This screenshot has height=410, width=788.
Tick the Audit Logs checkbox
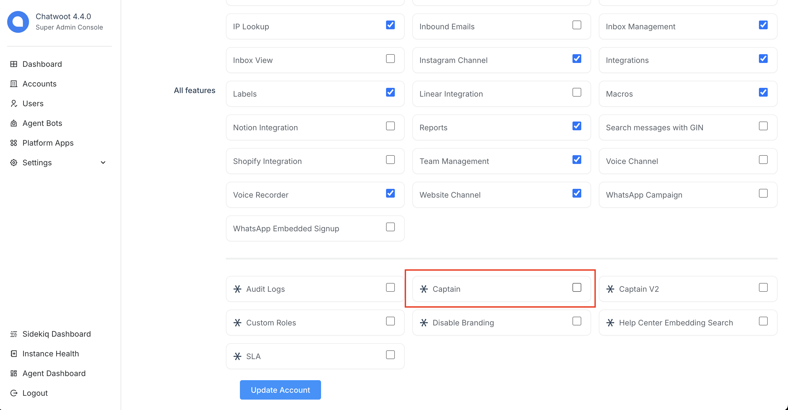click(390, 287)
